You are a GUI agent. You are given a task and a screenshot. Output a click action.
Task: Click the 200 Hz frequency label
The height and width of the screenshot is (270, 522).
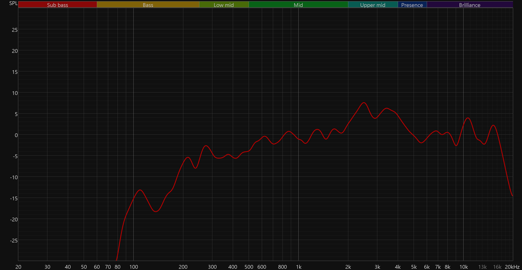(183, 267)
